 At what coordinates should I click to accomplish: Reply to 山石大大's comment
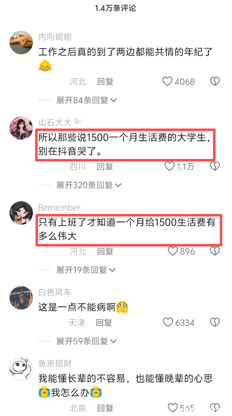pos(105,166)
